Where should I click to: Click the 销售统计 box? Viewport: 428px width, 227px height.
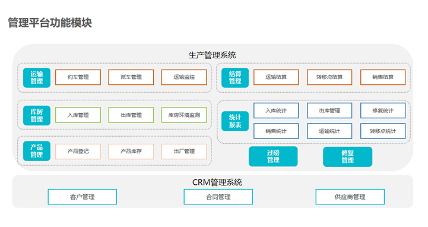(276, 131)
